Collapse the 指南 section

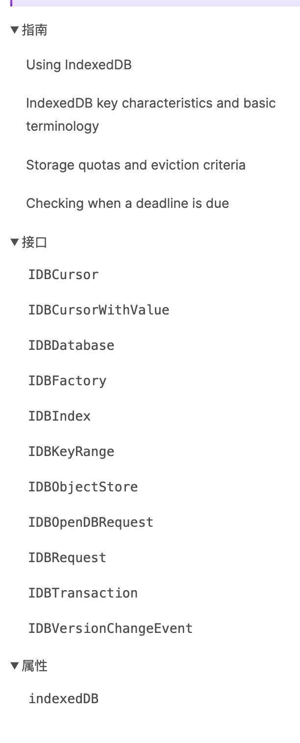[x=15, y=30]
